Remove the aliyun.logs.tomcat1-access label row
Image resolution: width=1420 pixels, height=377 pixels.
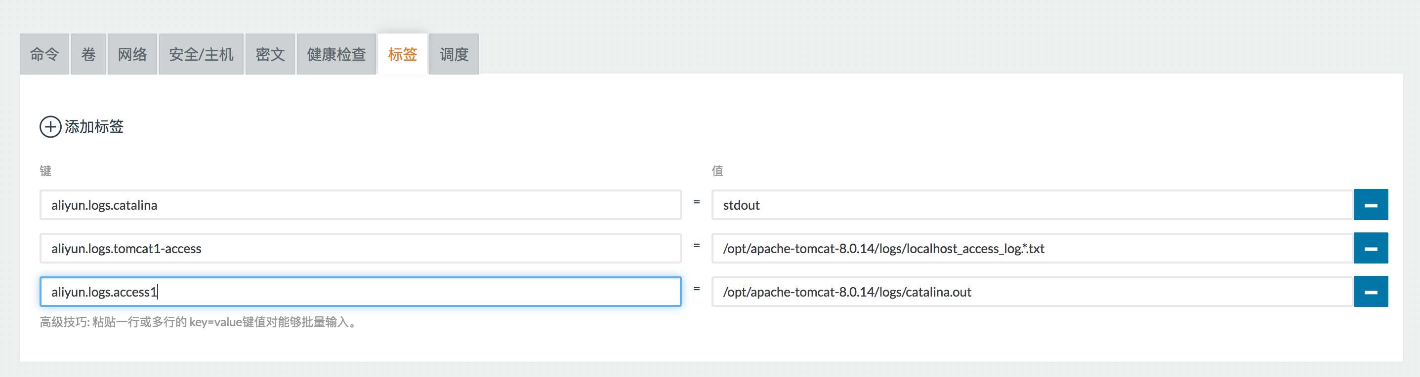(1371, 248)
